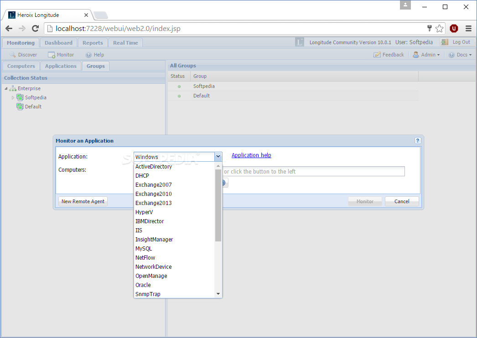Screen dimensions: 477x338
Task: Switch to the Monitoring tab
Action: 21,43
